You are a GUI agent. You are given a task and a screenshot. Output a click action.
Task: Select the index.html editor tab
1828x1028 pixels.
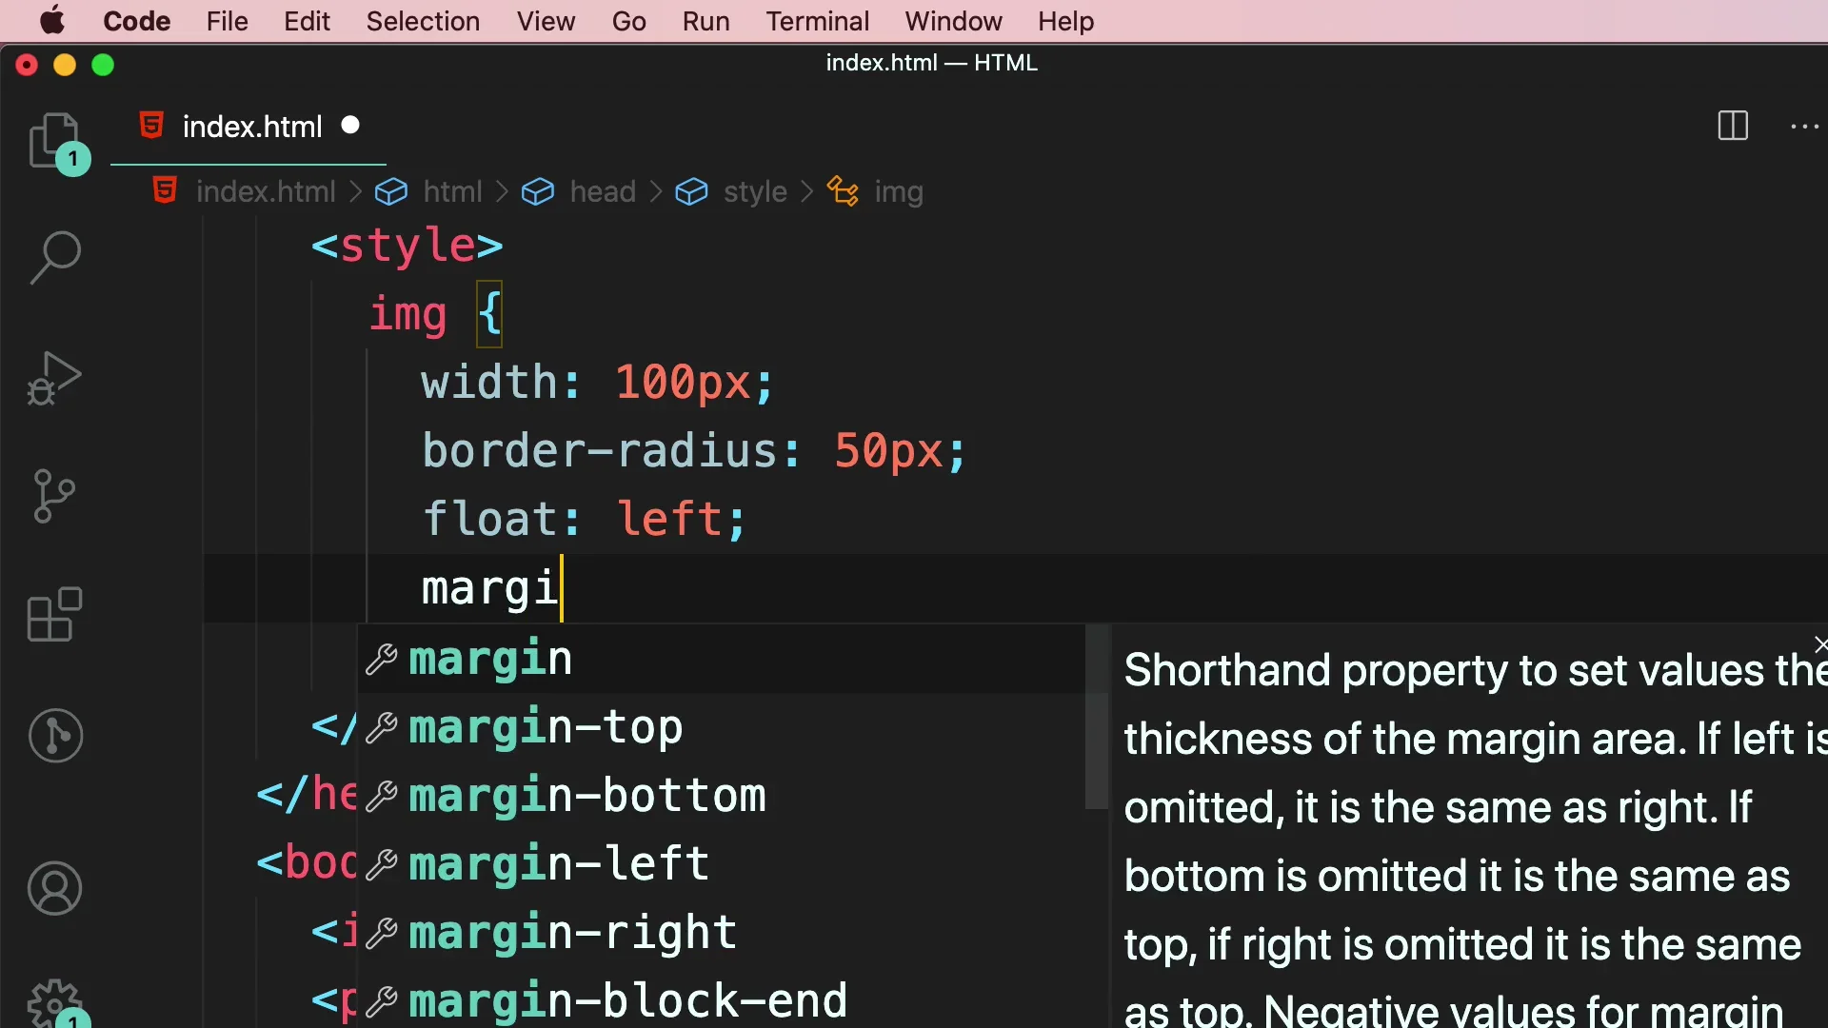pos(249,126)
